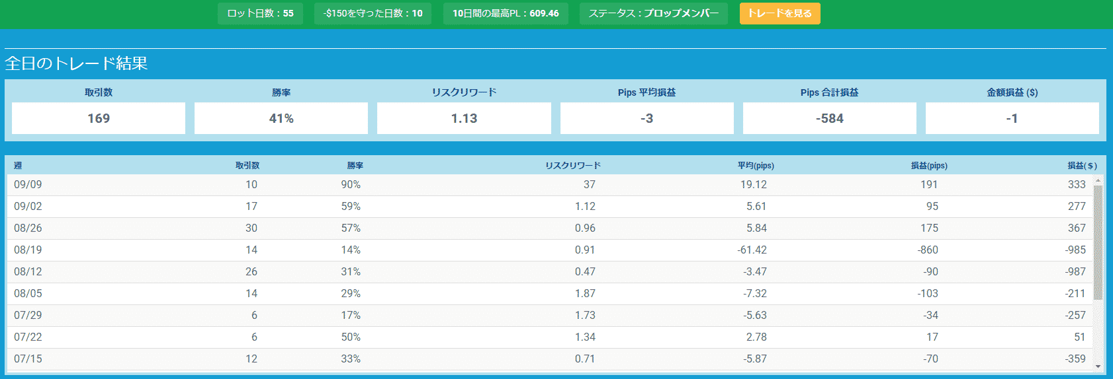Select the ロット日数 55 badge
Screen dimensions: 1113x379
coord(260,13)
